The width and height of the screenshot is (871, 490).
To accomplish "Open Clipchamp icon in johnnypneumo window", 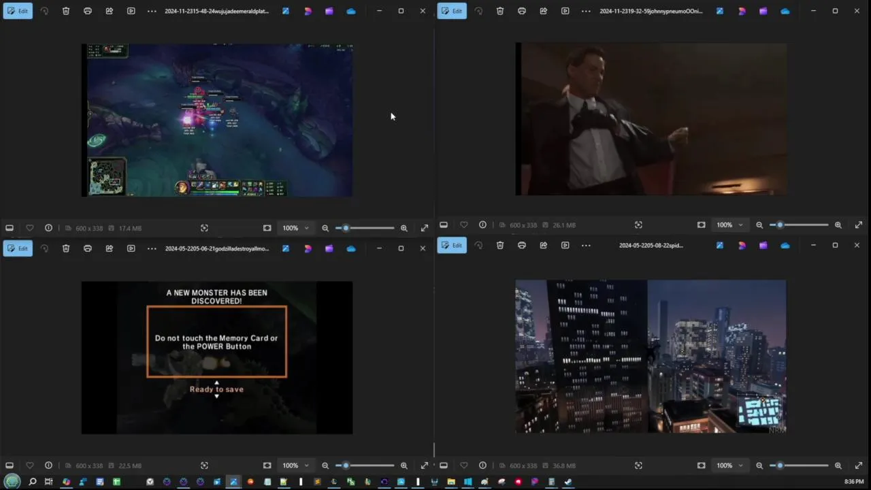I will coord(763,11).
